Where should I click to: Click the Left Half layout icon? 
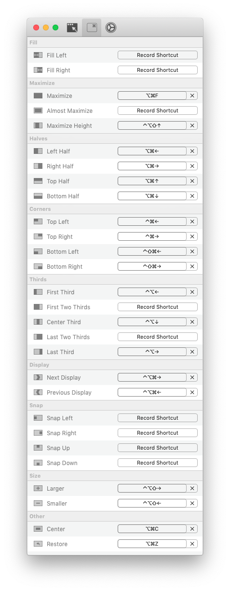[x=38, y=151]
